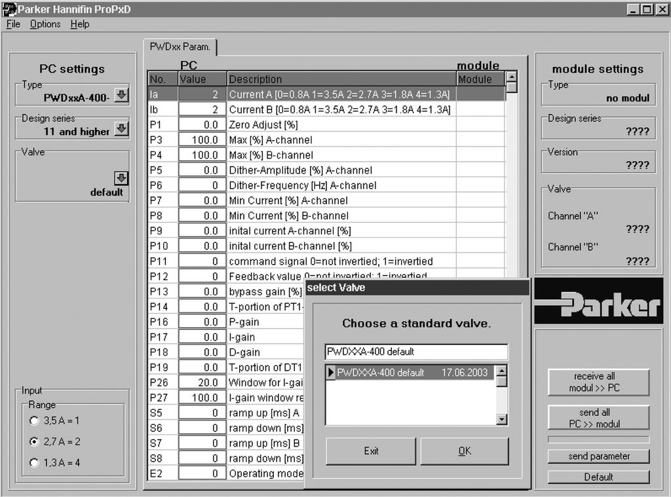This screenshot has height=497, width=671.
Task: Minimize the ProPxD window
Action: (x=634, y=9)
